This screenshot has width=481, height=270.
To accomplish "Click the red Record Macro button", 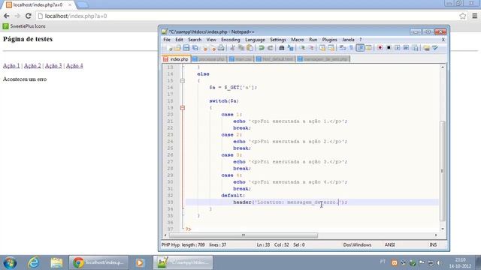I will click(x=380, y=48).
